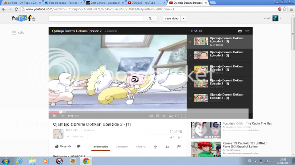
Task: Switch to Ver Foro - Off Topic tab
Action: coord(22,3)
